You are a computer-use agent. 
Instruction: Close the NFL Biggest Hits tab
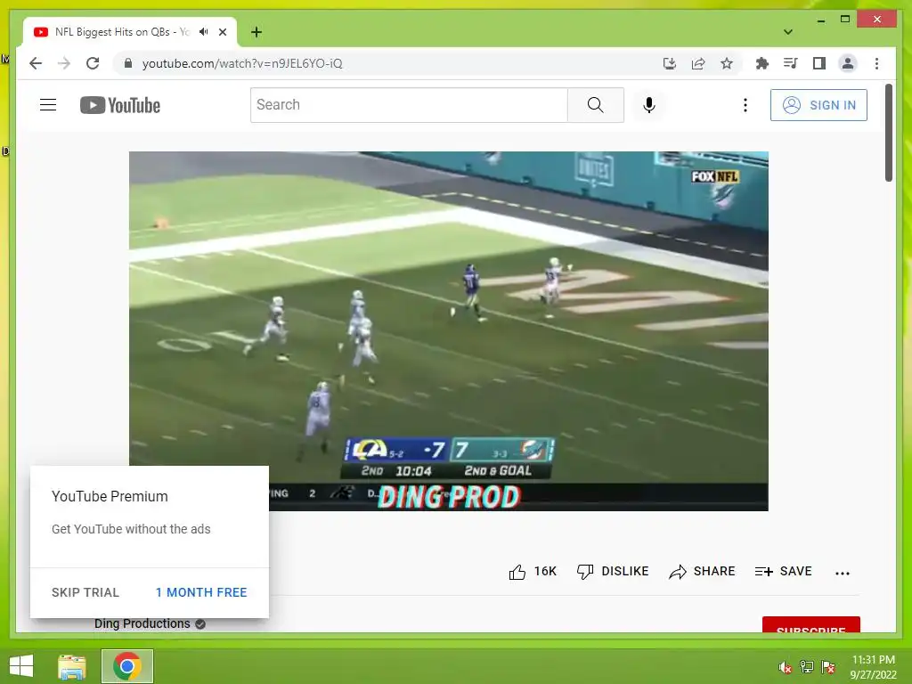coord(222,32)
